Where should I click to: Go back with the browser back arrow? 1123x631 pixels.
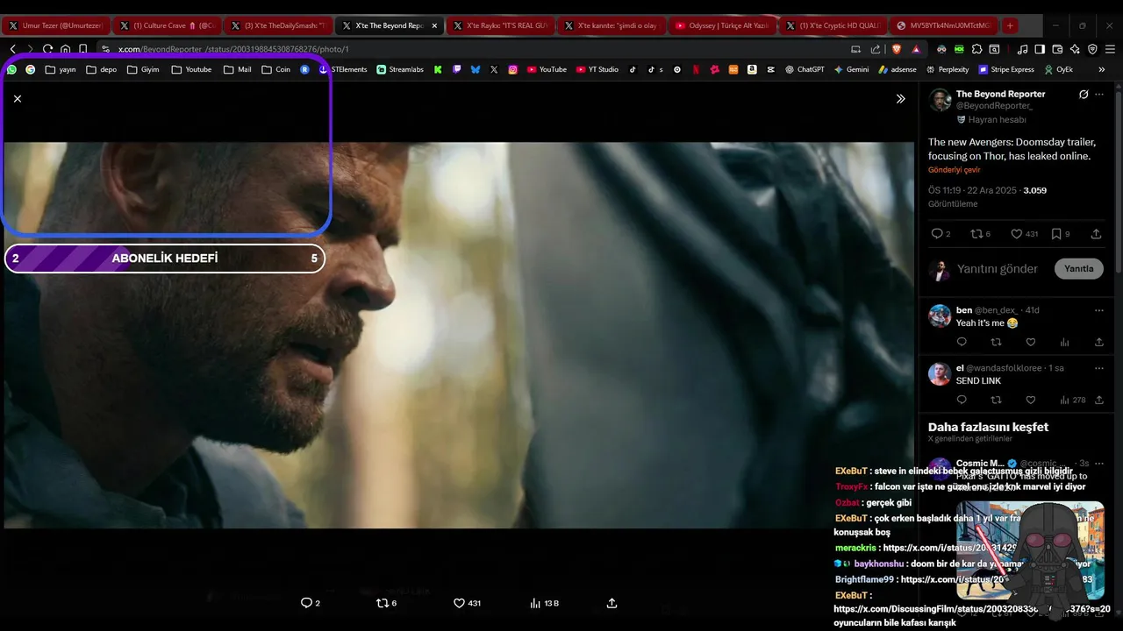[x=12, y=49]
